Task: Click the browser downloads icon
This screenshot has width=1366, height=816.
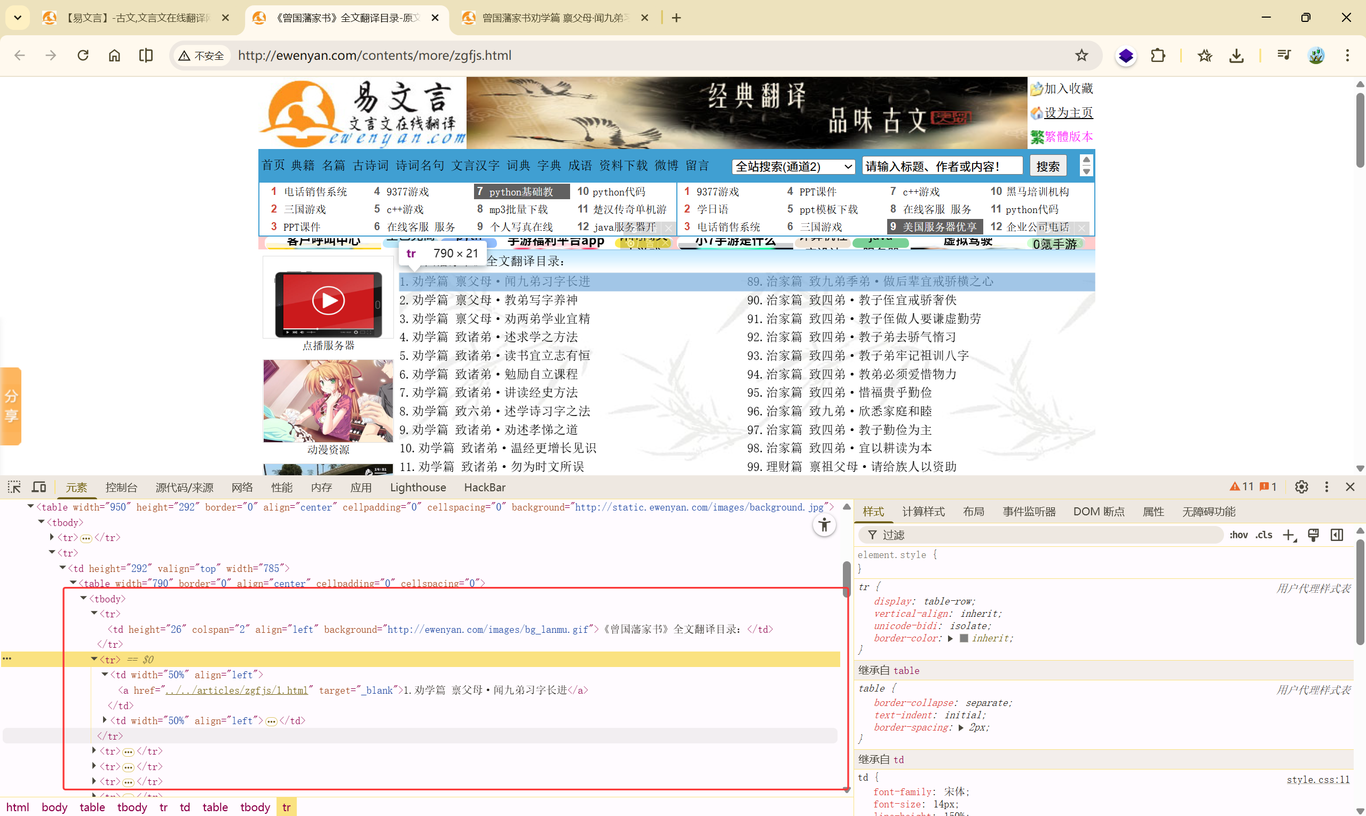Action: 1236,56
